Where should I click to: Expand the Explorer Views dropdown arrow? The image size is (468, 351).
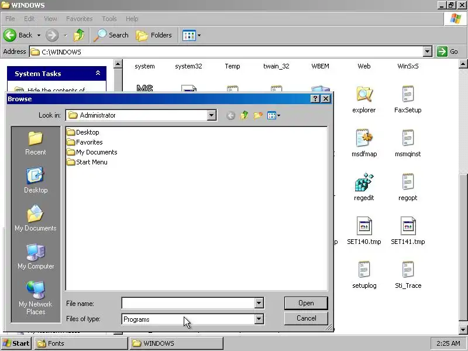[x=199, y=35]
